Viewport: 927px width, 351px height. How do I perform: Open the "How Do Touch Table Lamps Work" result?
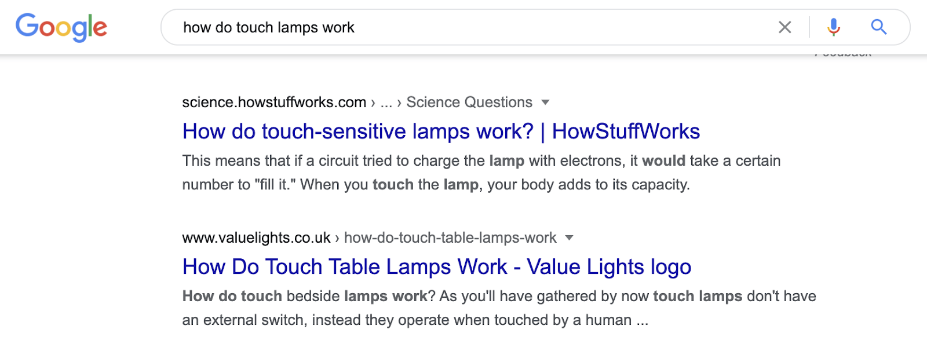(x=345, y=267)
